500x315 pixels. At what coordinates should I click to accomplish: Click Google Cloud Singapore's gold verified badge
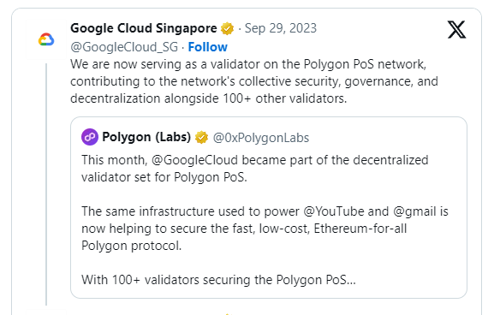click(228, 29)
